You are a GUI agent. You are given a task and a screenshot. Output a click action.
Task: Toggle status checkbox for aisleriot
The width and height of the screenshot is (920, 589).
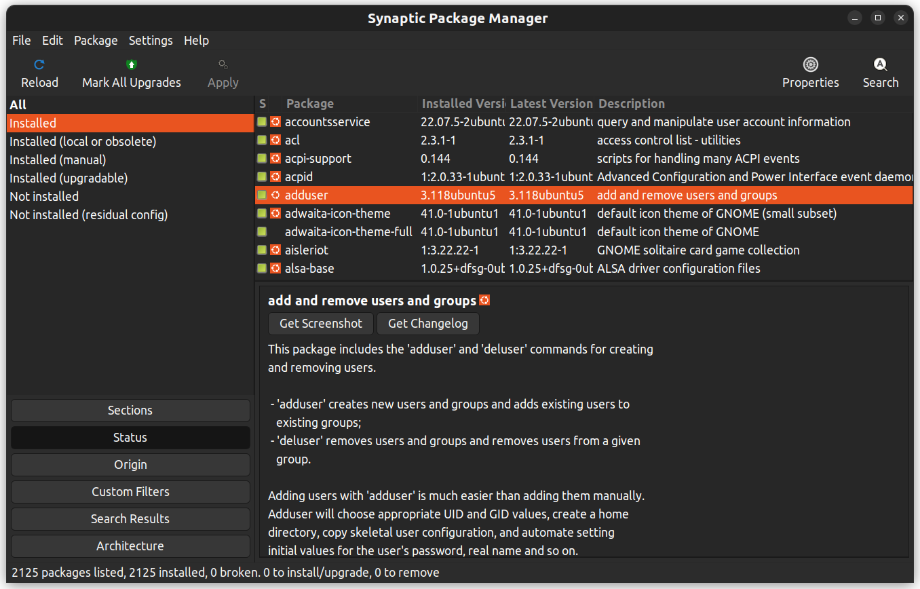click(262, 250)
